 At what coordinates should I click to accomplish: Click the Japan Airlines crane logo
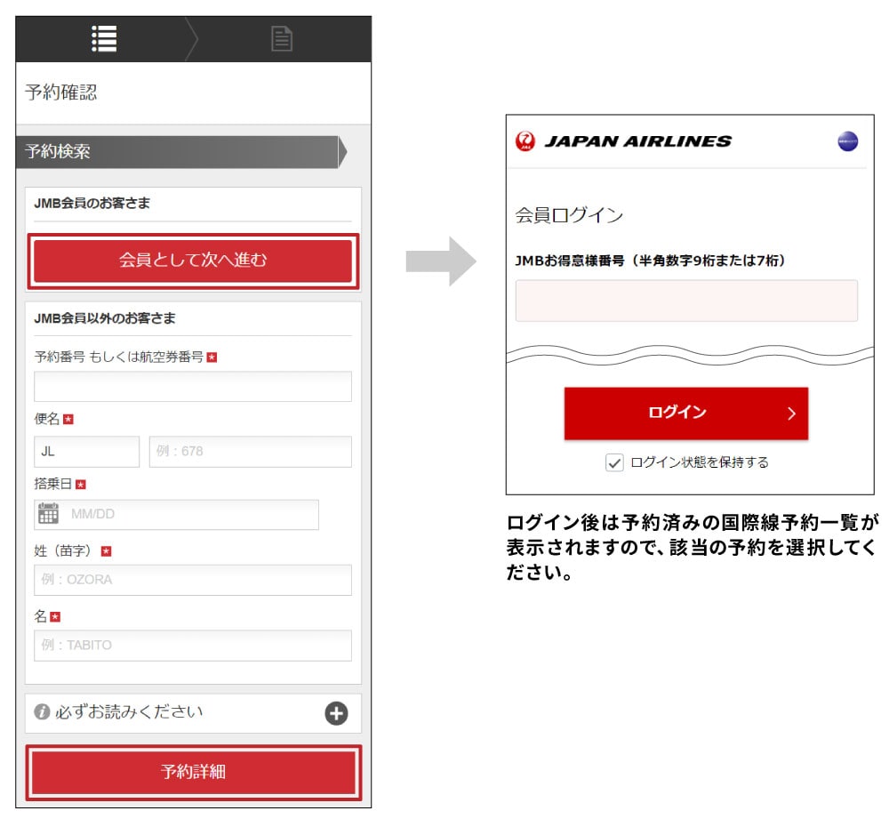point(525,141)
